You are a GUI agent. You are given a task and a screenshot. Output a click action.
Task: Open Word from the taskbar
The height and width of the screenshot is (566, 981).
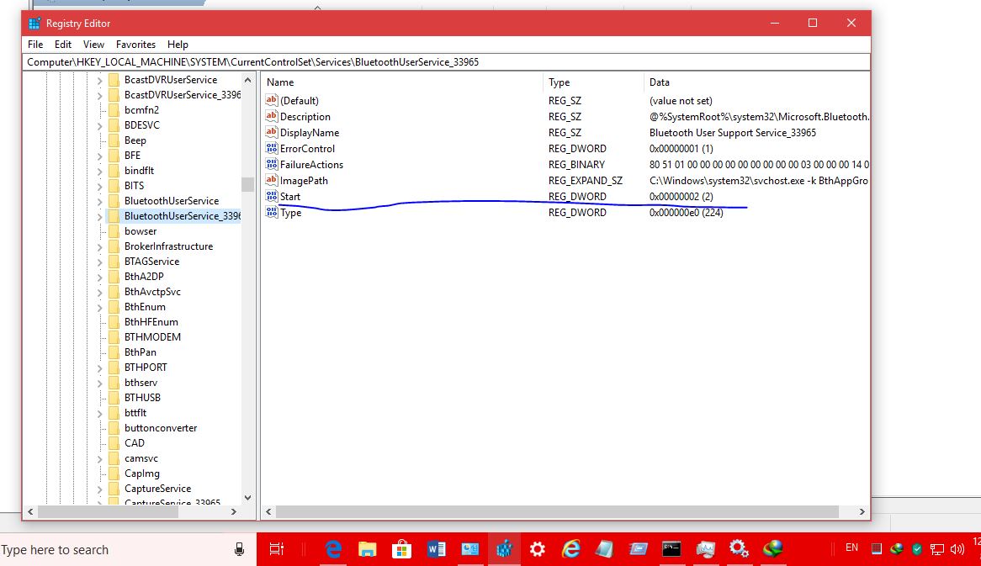(x=436, y=549)
